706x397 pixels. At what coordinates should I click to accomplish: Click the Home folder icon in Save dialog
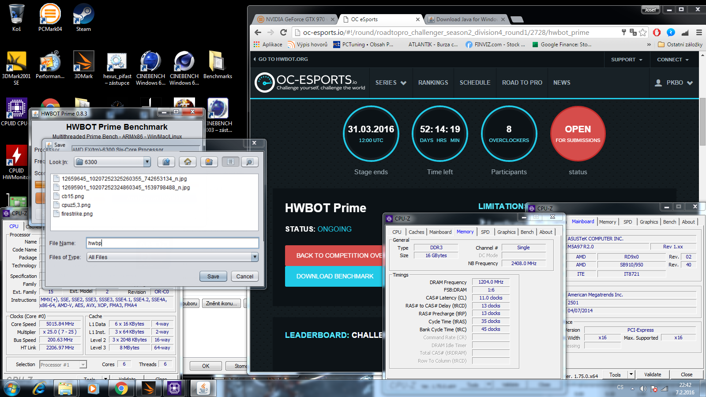tap(188, 162)
